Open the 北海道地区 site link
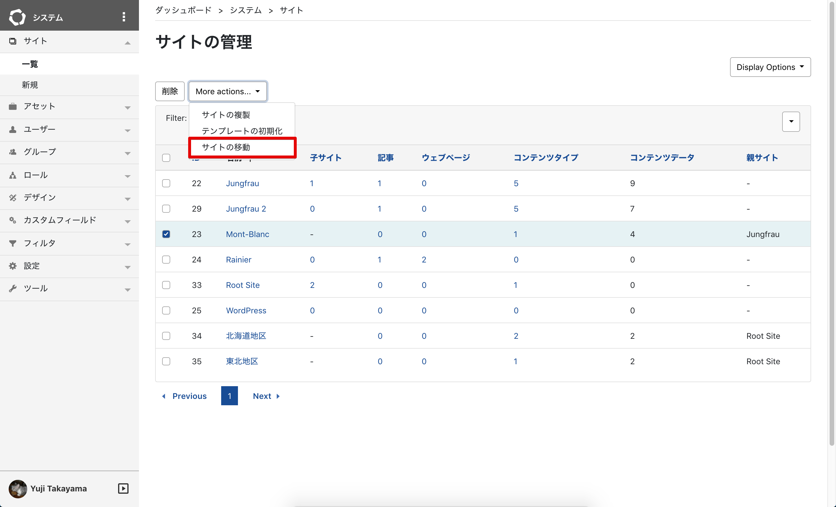 (x=246, y=336)
